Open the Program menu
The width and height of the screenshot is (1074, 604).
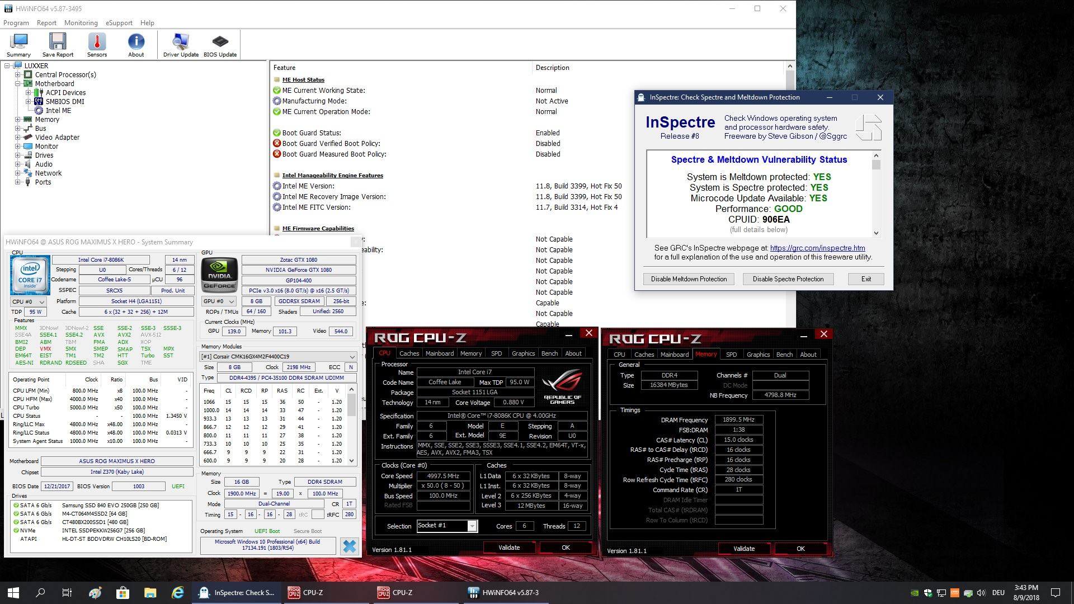(16, 23)
